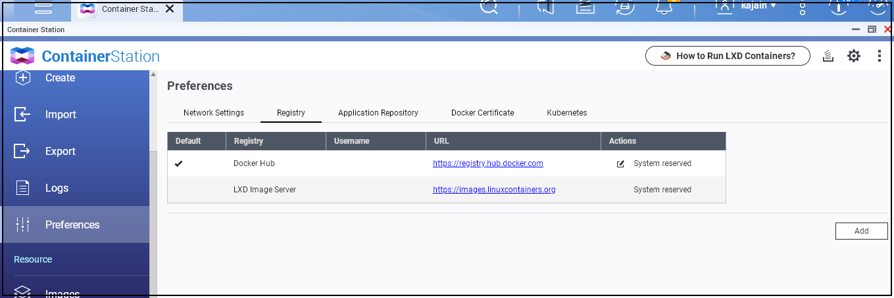Open the kajain user dropdown

tap(747, 6)
